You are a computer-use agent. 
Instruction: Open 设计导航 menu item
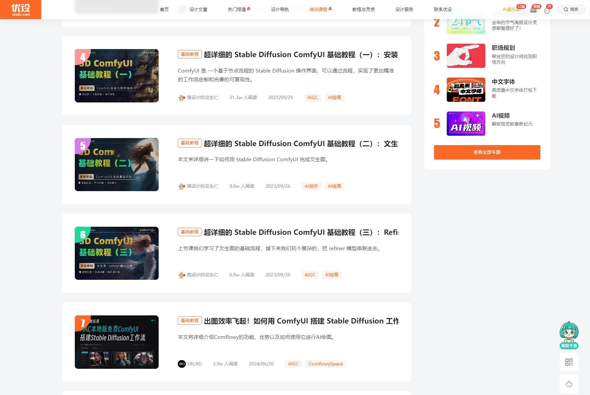coord(280,9)
